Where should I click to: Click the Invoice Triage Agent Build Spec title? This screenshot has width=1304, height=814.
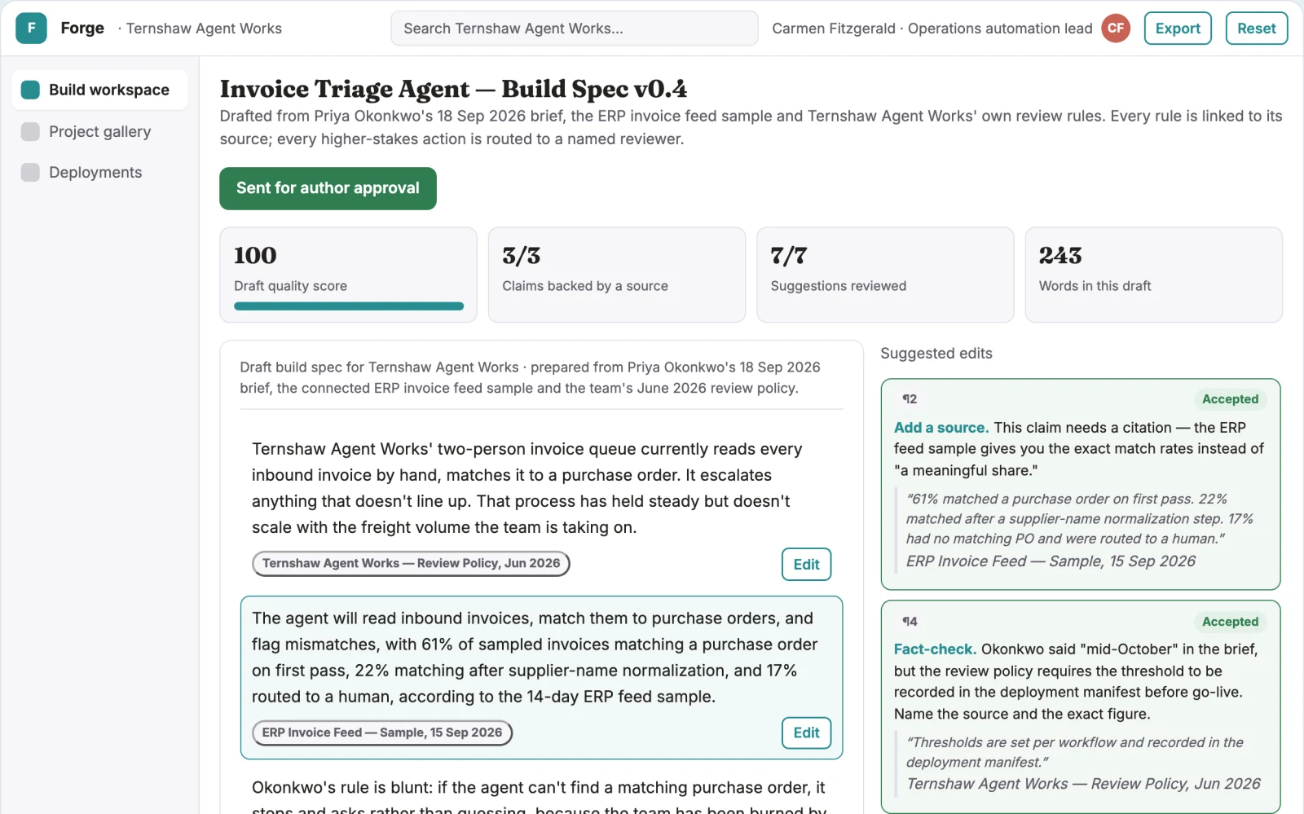click(x=453, y=89)
